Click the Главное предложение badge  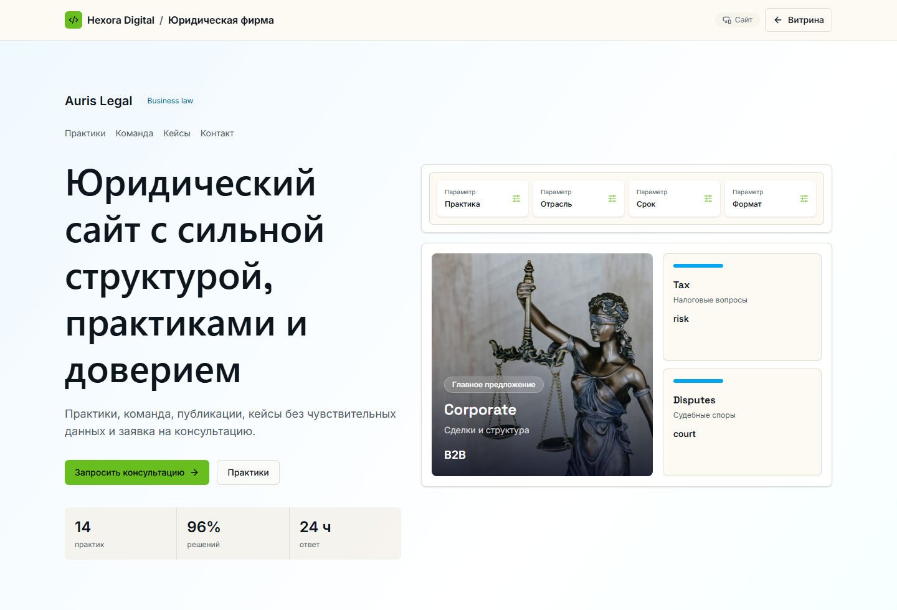click(494, 385)
